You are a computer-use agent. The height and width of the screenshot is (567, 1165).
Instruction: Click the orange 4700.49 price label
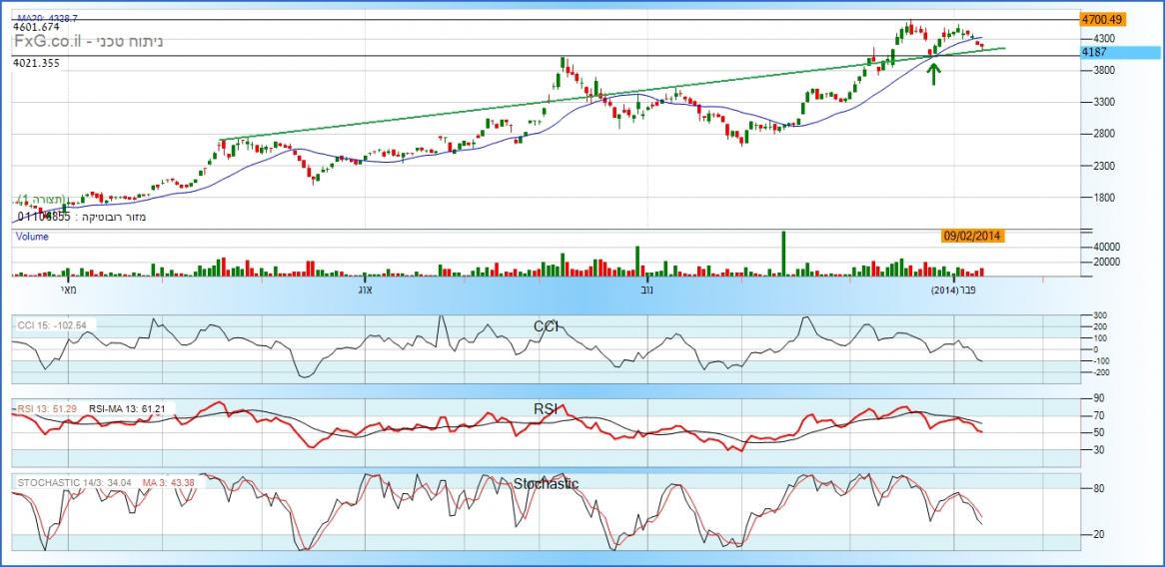1102,19
